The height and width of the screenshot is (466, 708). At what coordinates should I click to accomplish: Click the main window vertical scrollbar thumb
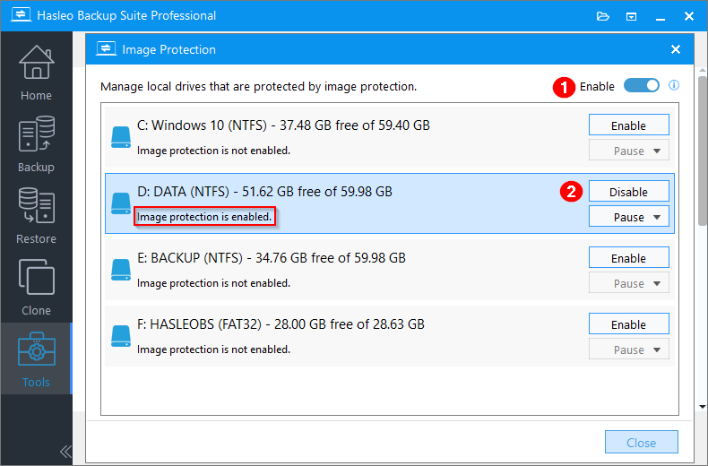[703, 151]
